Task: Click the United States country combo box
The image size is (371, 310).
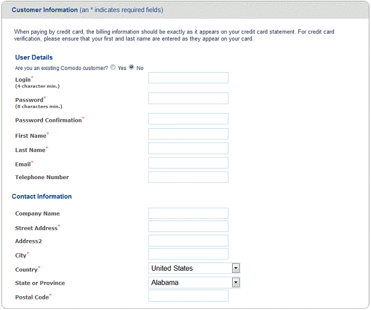Action: (x=195, y=268)
